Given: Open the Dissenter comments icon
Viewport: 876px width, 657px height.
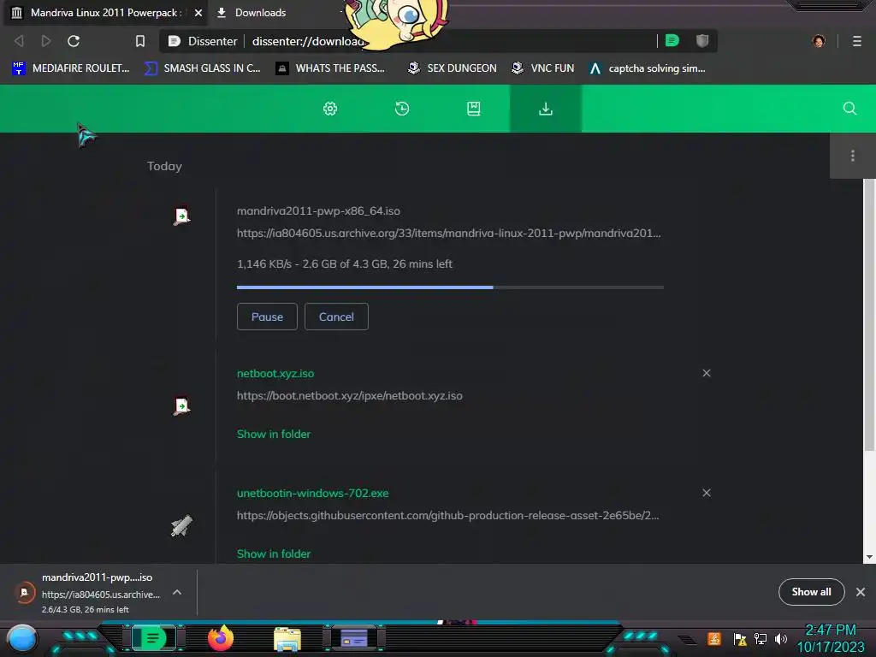Looking at the screenshot, I should [x=672, y=40].
